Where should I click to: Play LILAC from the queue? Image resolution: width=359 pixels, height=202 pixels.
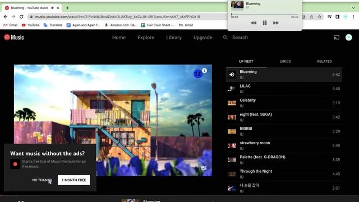tap(284, 89)
